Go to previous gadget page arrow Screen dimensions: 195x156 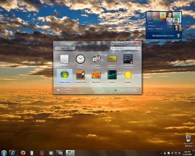tap(57, 48)
